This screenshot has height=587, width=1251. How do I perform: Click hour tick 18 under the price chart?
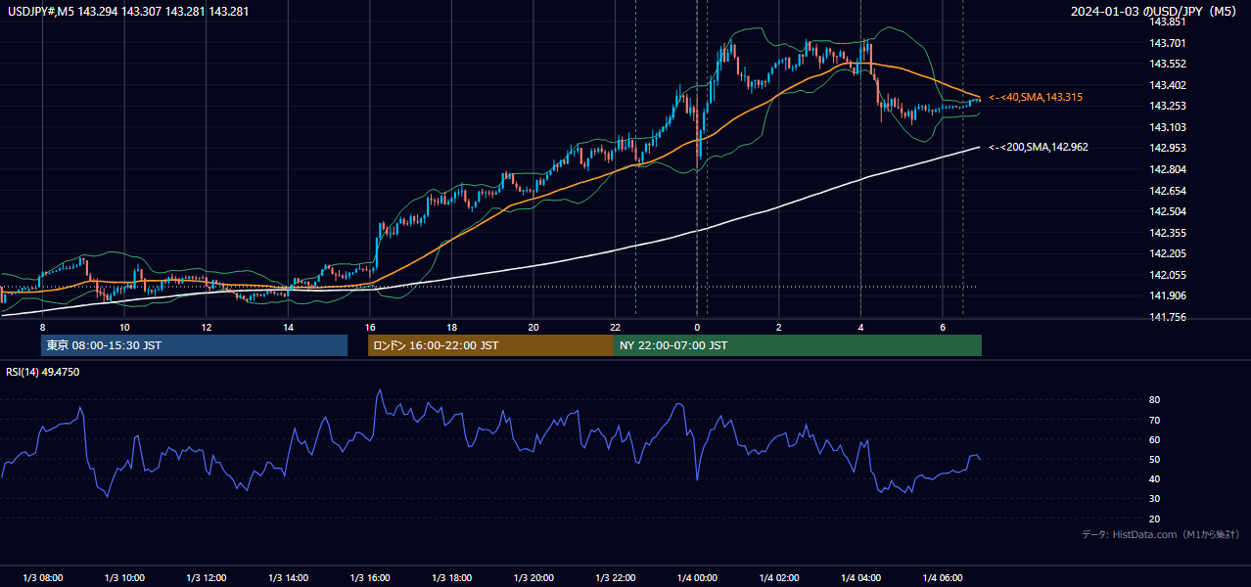[451, 327]
